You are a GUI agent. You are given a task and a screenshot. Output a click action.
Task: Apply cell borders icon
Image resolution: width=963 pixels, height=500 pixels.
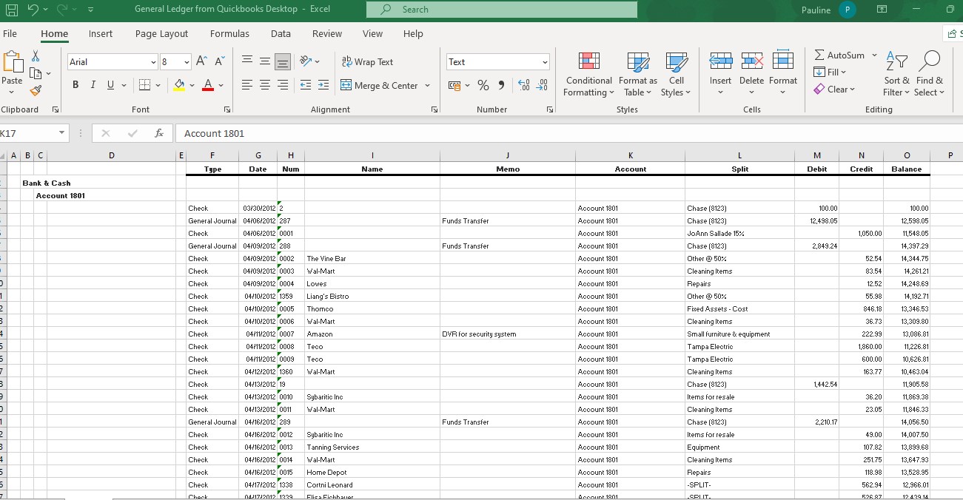pyautogui.click(x=145, y=85)
